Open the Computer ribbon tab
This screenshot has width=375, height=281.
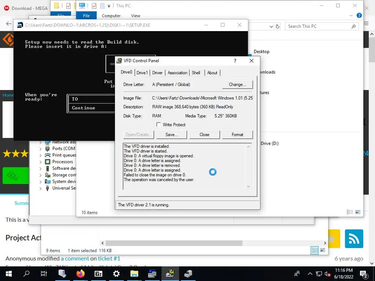pos(111,16)
